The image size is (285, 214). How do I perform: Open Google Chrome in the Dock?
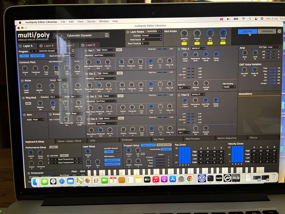click(x=190, y=179)
